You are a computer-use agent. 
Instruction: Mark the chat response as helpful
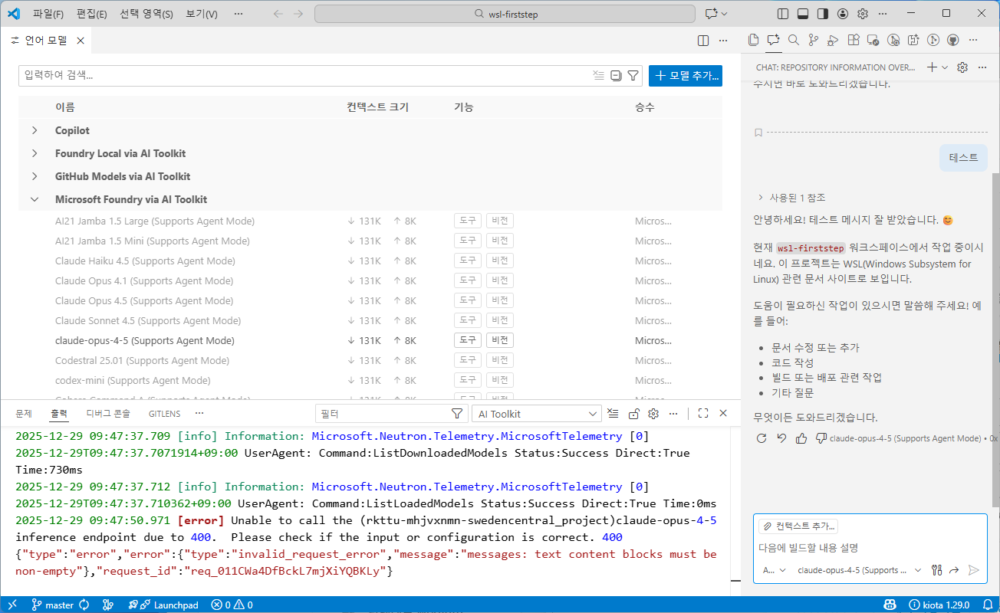(x=801, y=438)
